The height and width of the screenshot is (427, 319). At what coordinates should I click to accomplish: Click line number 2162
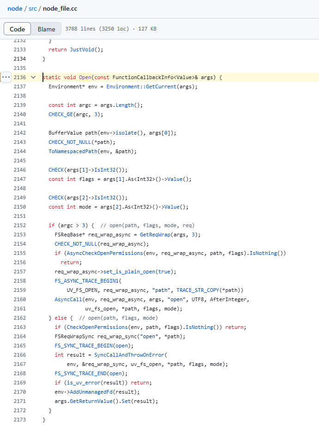click(20, 318)
